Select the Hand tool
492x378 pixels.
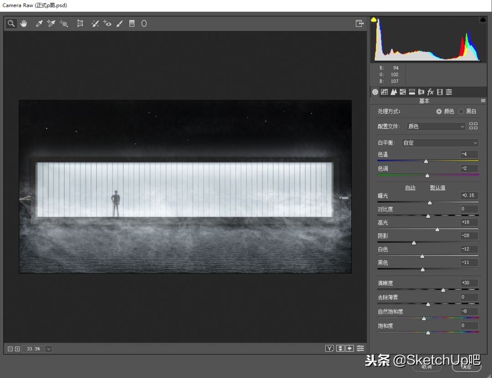[24, 23]
